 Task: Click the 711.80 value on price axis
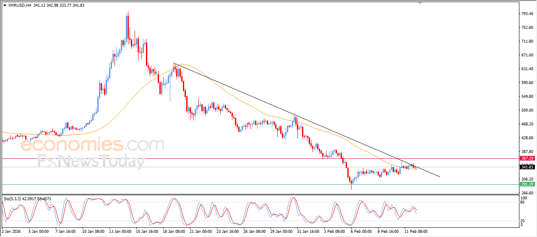(527, 41)
